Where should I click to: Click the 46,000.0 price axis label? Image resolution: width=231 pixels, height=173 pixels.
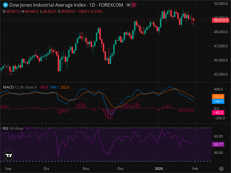click(x=221, y=60)
